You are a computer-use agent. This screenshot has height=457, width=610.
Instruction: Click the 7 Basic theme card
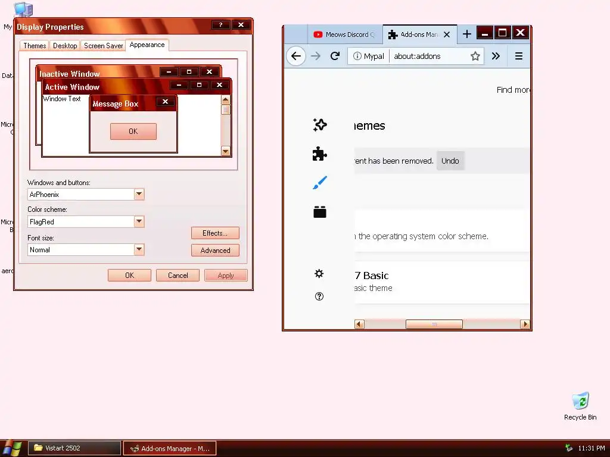point(442,282)
